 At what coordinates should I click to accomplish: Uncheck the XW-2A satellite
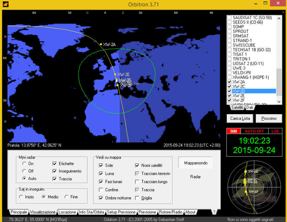pyautogui.click(x=229, y=82)
